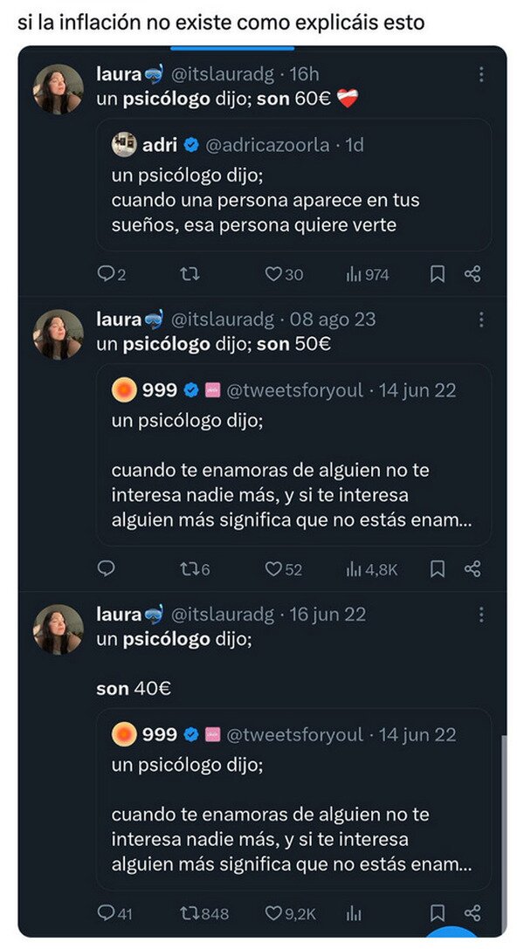Like the tweet with 30 likes
The image size is (524, 949).
[273, 274]
